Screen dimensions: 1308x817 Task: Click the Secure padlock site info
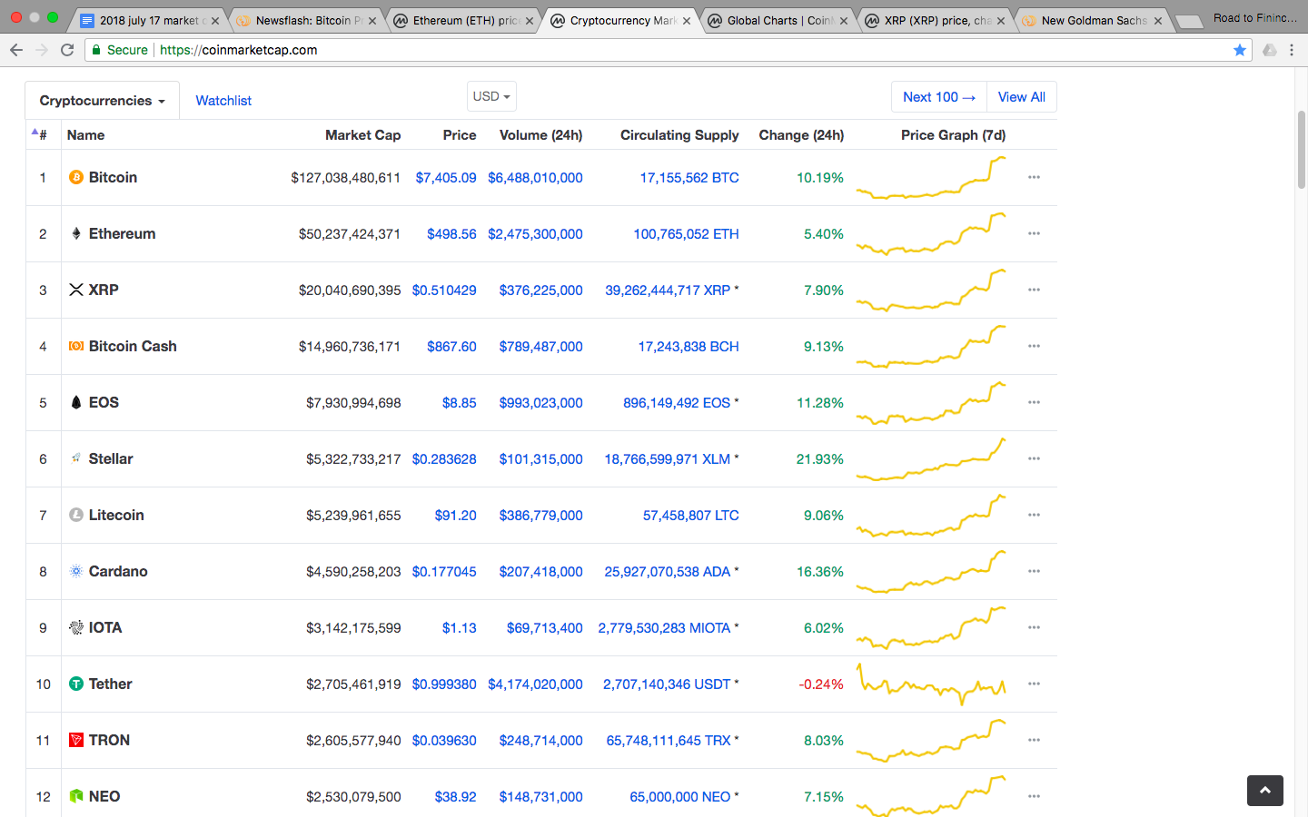point(119,50)
